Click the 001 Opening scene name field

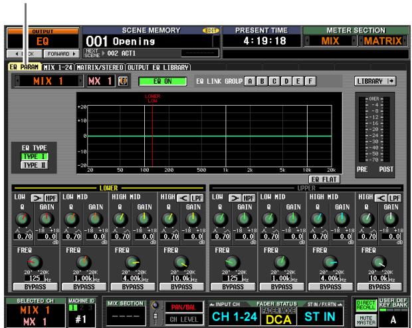[x=148, y=41]
